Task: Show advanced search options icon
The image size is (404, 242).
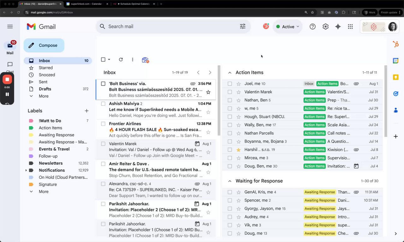Action: [x=242, y=27]
